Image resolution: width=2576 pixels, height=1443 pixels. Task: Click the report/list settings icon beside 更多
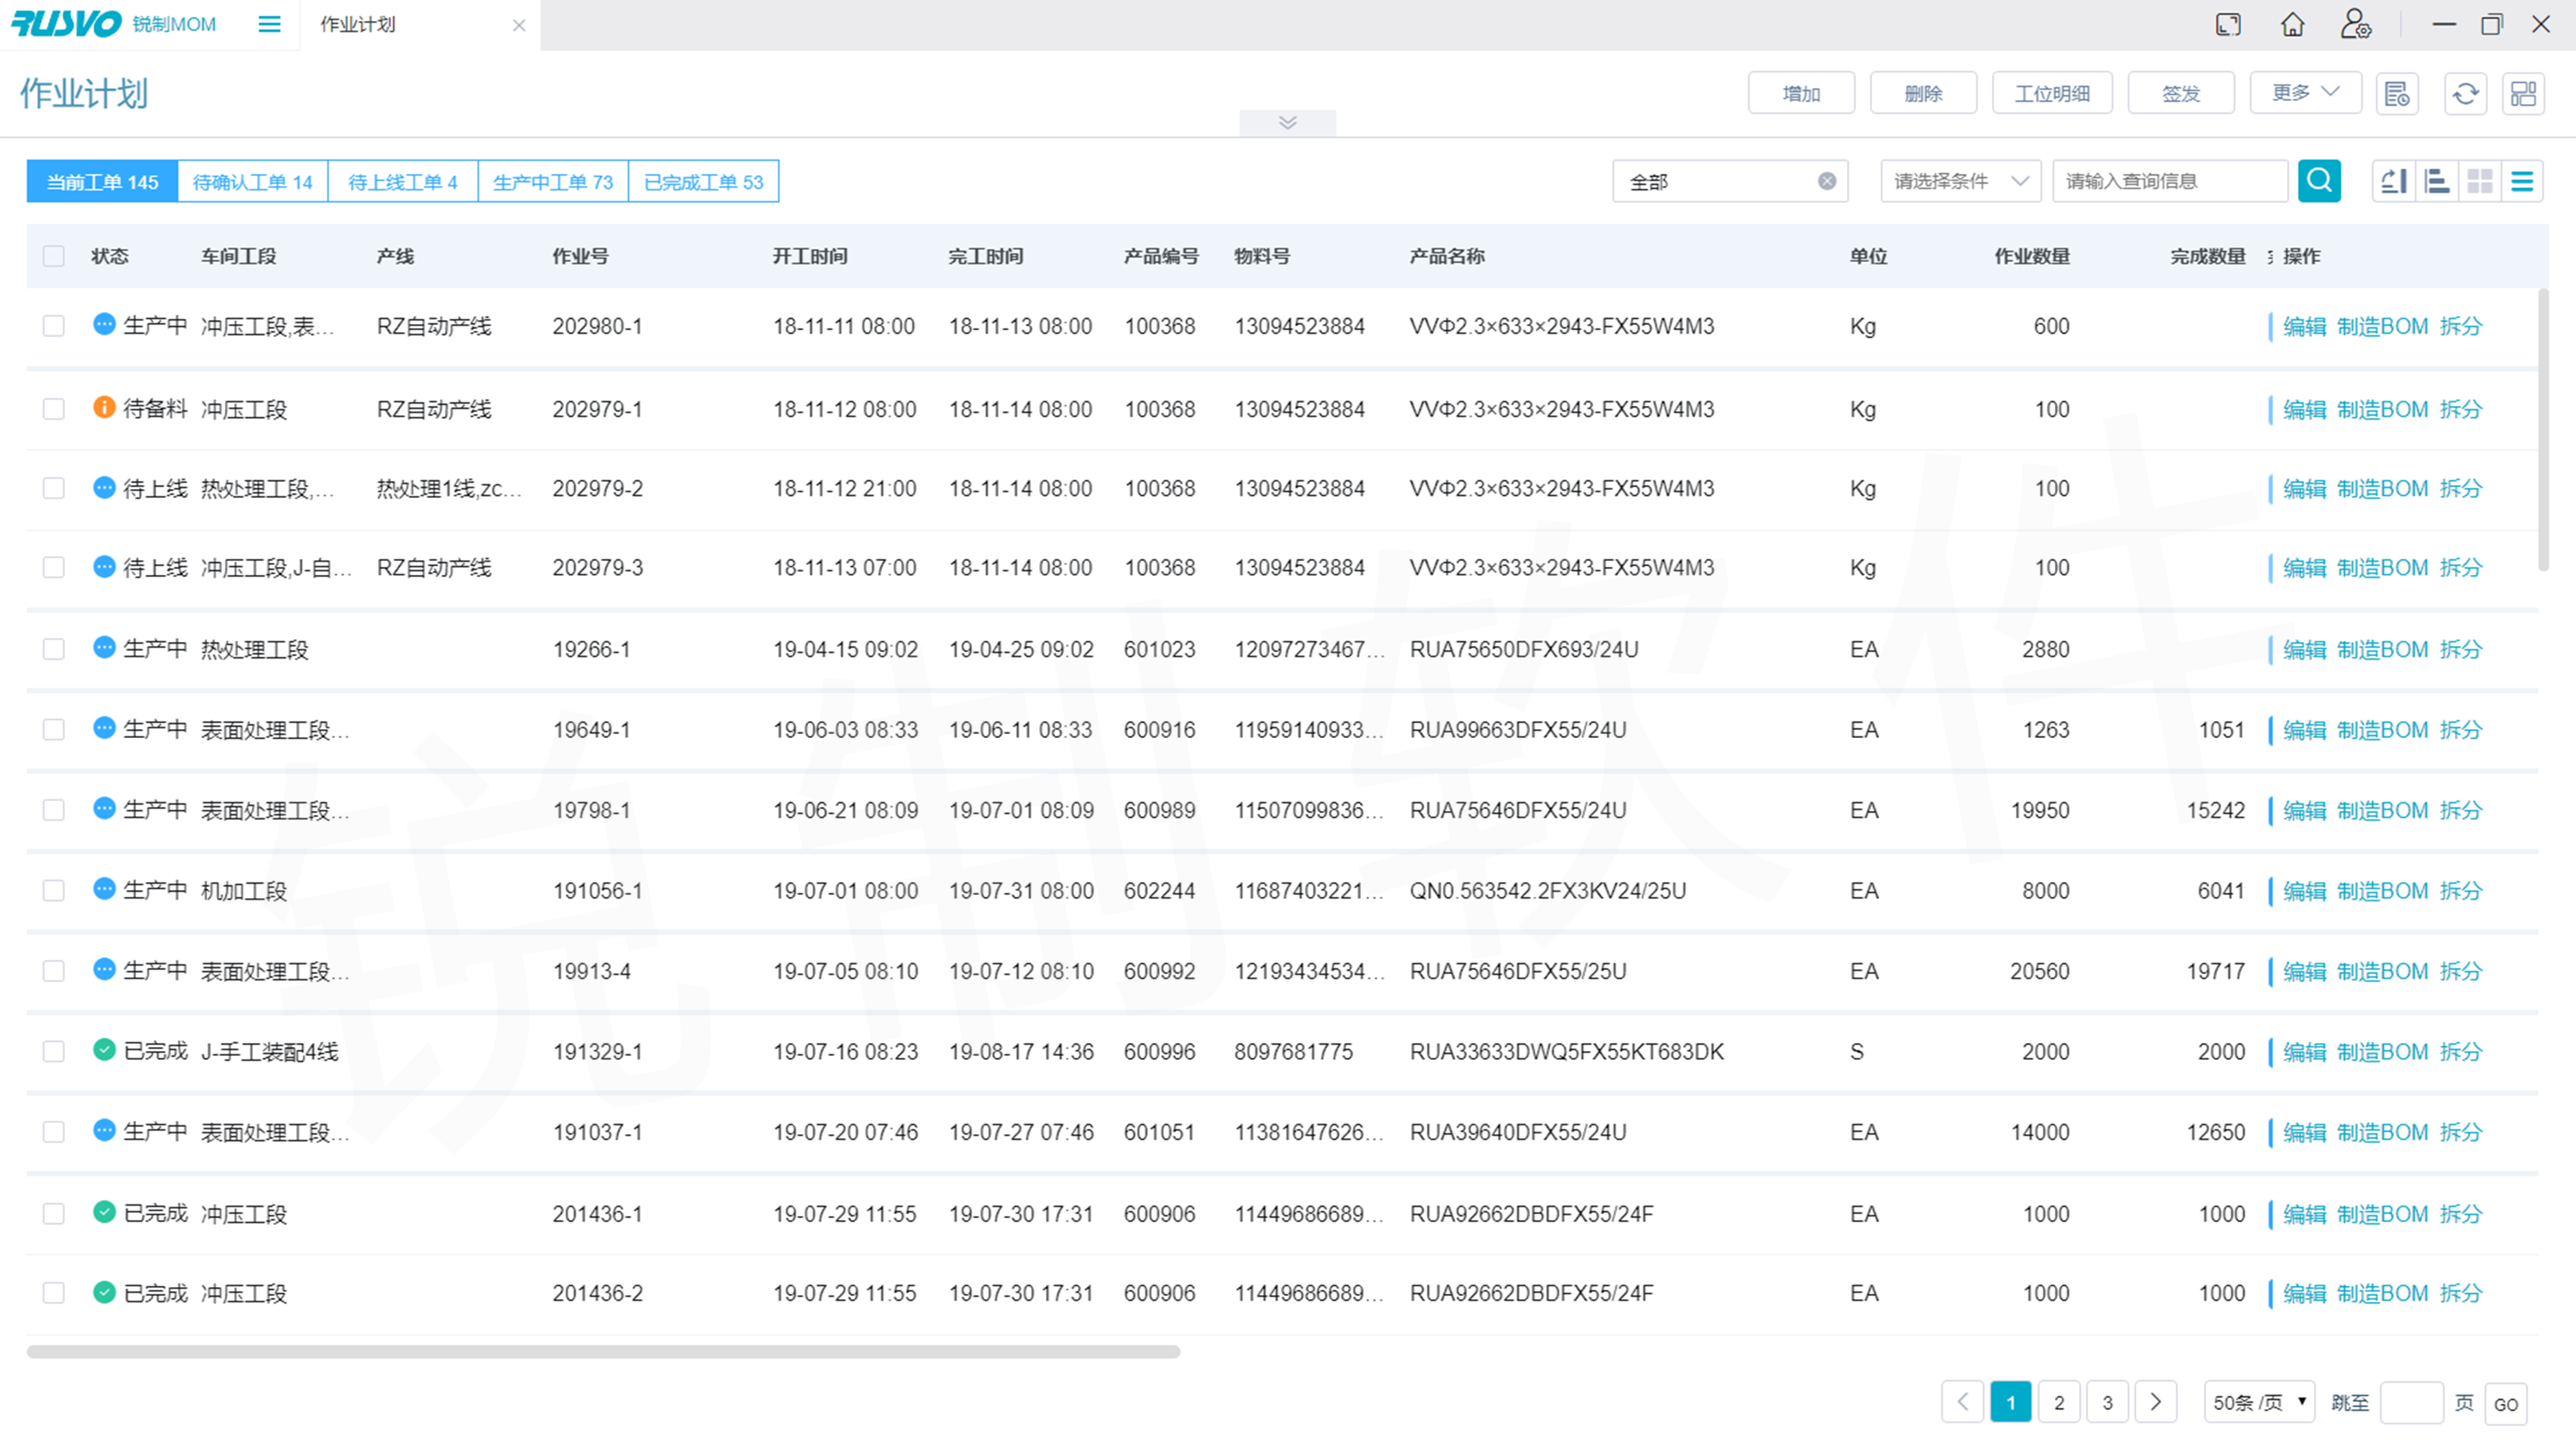click(2397, 94)
